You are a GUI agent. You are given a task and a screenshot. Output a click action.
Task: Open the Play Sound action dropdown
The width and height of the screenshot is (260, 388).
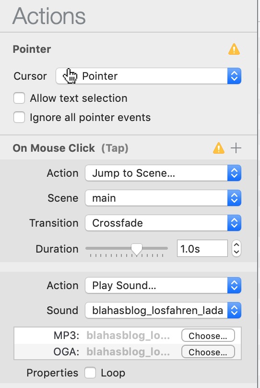tap(163, 285)
